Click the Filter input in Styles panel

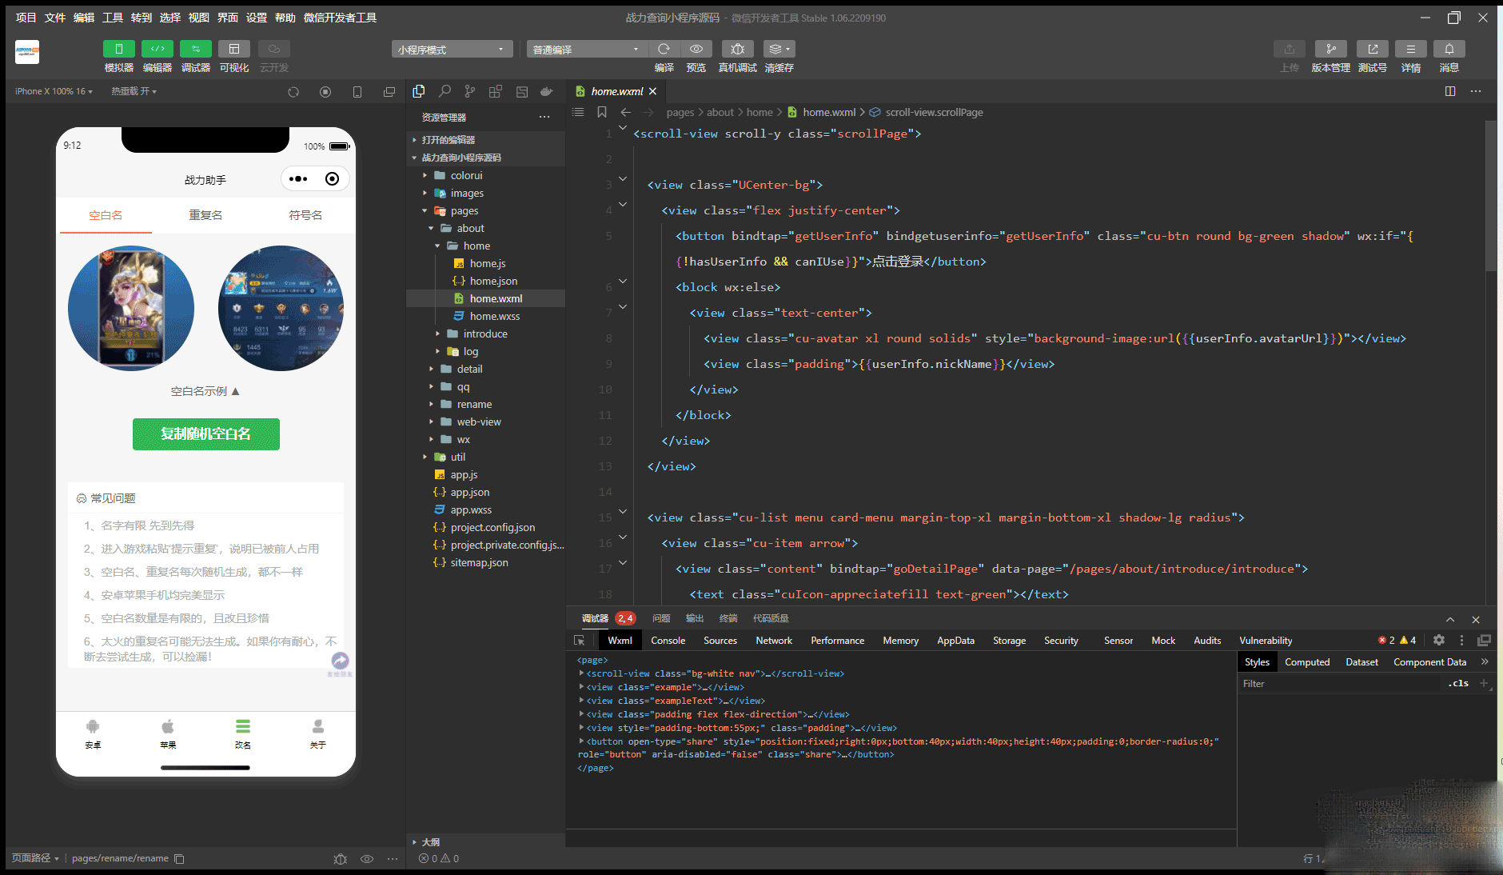1339,684
